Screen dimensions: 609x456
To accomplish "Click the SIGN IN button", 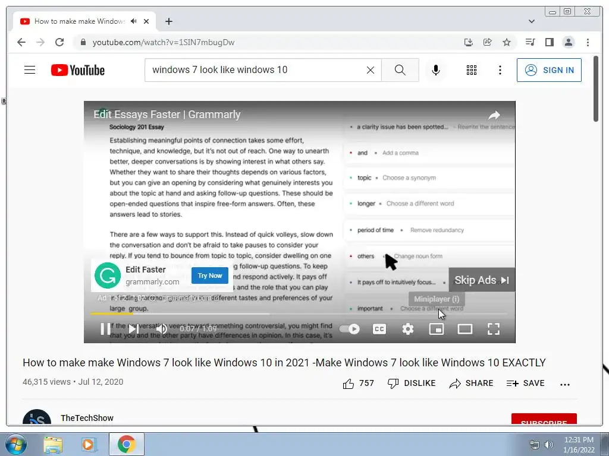I will pos(549,70).
